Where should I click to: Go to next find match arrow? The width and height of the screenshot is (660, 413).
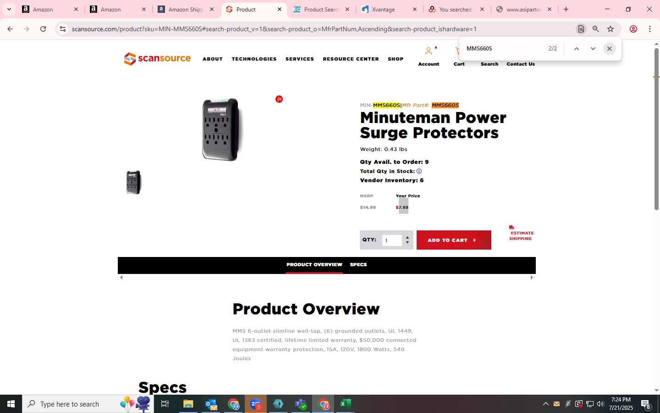click(x=593, y=49)
